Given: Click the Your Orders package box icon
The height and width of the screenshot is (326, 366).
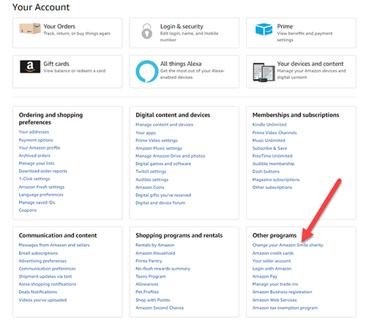Looking at the screenshot, I should click(x=30, y=29).
